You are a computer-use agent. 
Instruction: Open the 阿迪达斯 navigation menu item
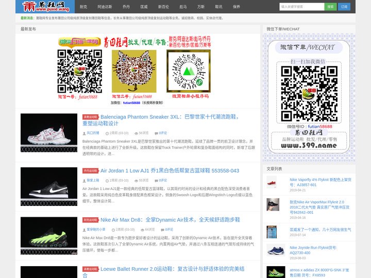point(105,7)
